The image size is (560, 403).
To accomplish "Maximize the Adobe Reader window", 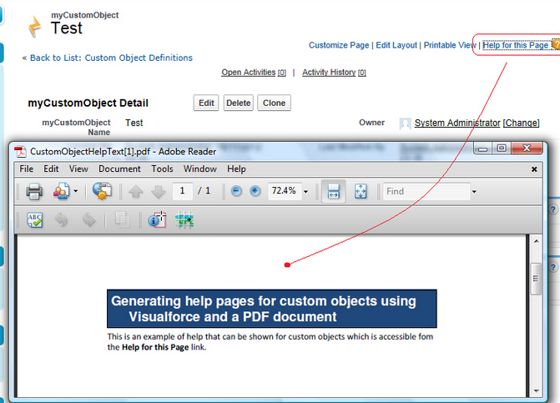I will coord(502,148).
